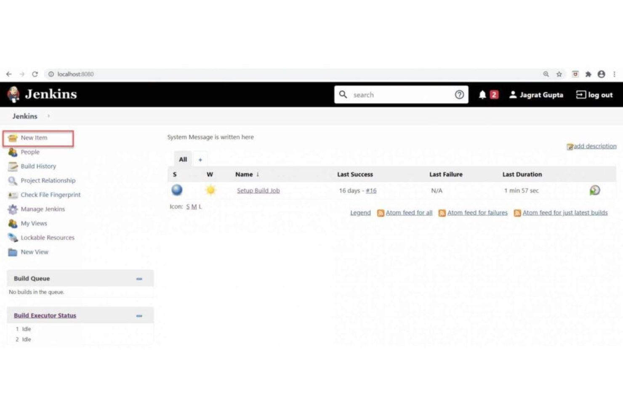Click the Build History notepad icon
The height and width of the screenshot is (415, 623).
point(13,167)
